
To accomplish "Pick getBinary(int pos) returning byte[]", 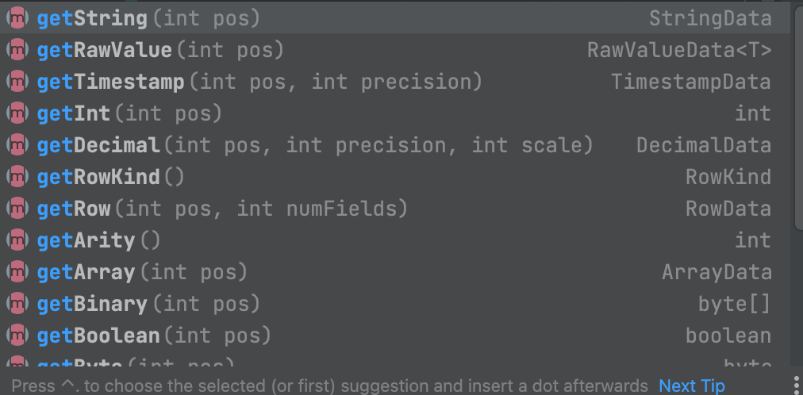I will [395, 304].
